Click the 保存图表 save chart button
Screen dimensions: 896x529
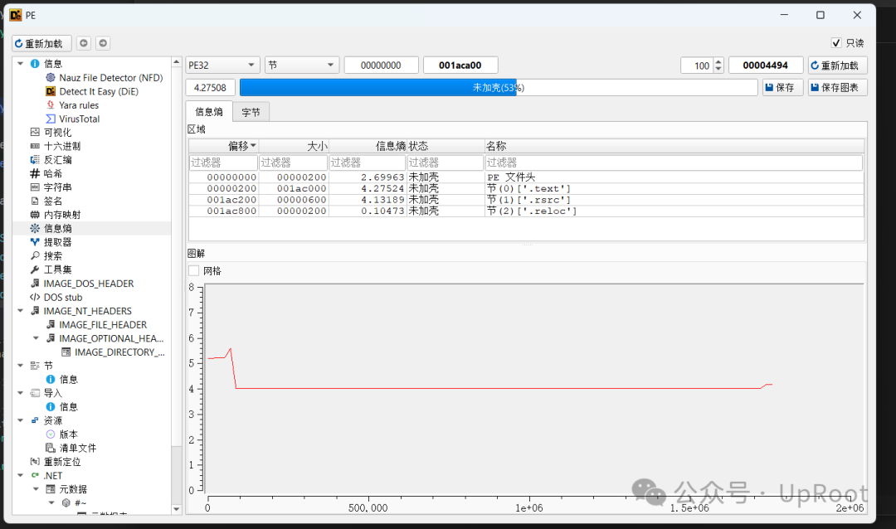click(x=837, y=87)
